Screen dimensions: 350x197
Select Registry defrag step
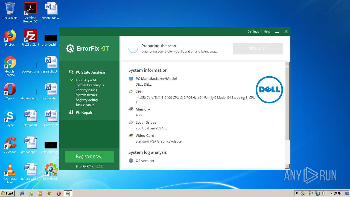(86, 100)
